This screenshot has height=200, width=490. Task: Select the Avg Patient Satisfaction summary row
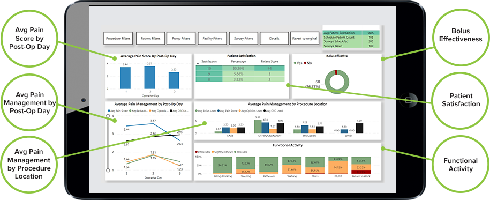pyautogui.click(x=351, y=33)
